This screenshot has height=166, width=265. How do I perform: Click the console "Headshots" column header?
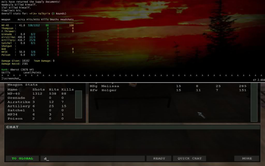(x=67, y=19)
